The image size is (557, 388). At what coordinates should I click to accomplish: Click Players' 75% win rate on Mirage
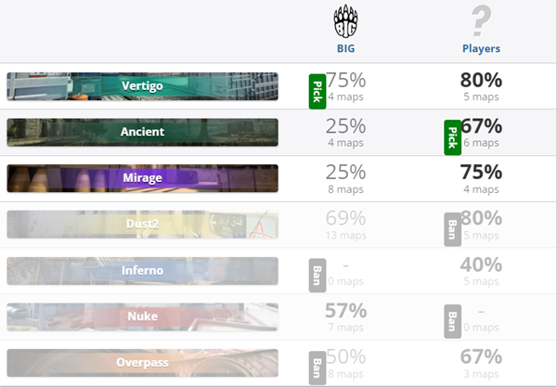coord(481,173)
